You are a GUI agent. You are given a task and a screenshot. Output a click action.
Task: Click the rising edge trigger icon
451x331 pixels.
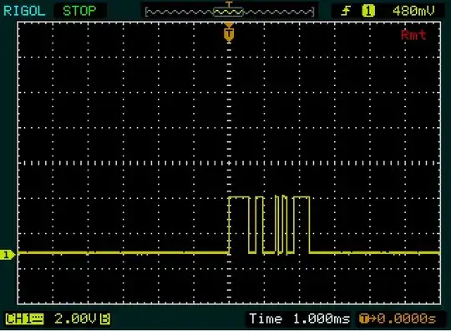pos(346,11)
